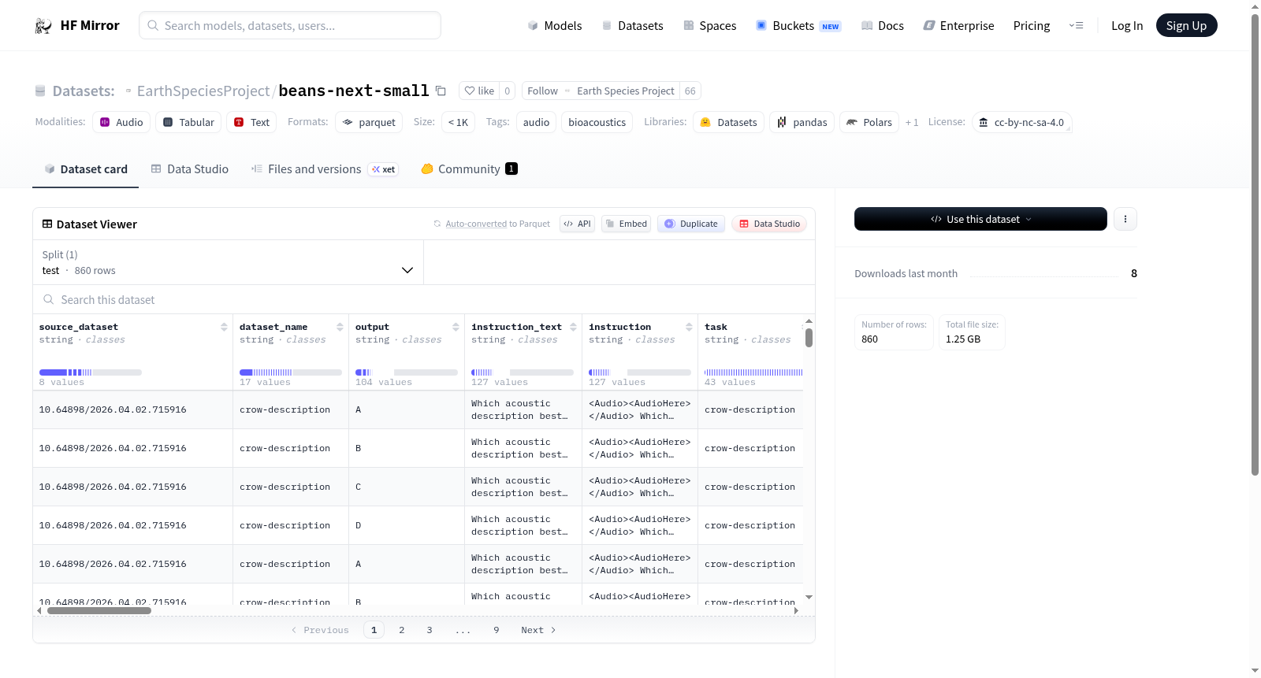Click the Dataset Viewer table icon
Image resolution: width=1261 pixels, height=678 pixels.
[x=47, y=224]
